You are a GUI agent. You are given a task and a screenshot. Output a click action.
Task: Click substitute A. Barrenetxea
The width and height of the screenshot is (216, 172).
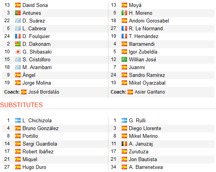[x=146, y=167]
